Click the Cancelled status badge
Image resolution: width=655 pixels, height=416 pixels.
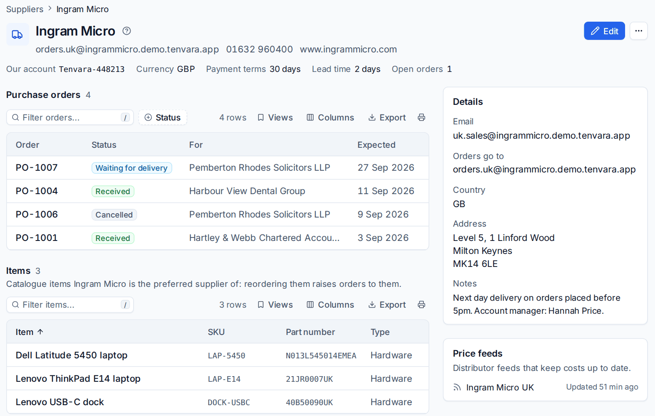(114, 215)
